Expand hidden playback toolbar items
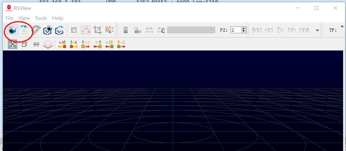 click(x=317, y=30)
